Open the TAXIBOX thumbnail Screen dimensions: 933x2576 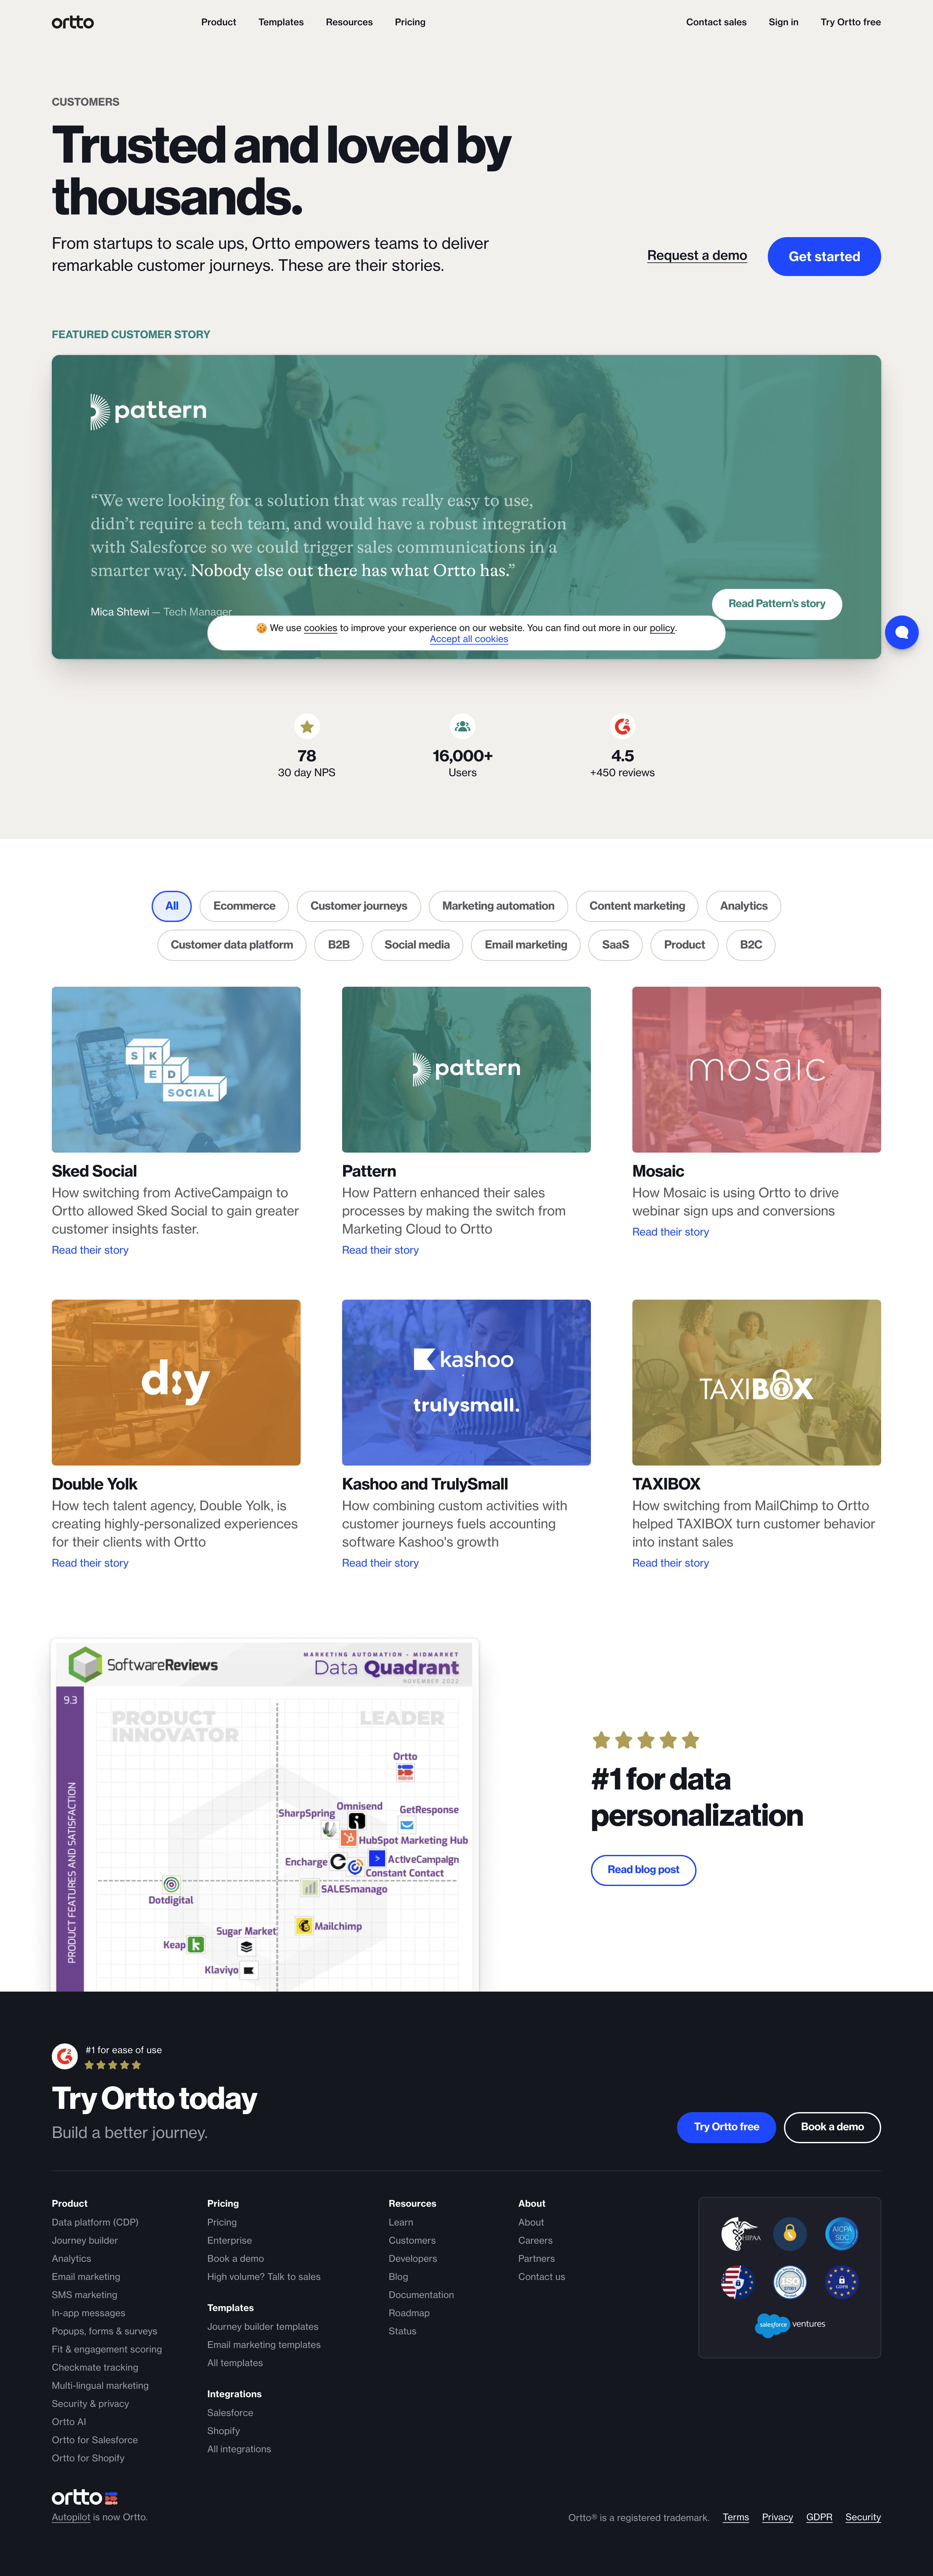pyautogui.click(x=756, y=1383)
